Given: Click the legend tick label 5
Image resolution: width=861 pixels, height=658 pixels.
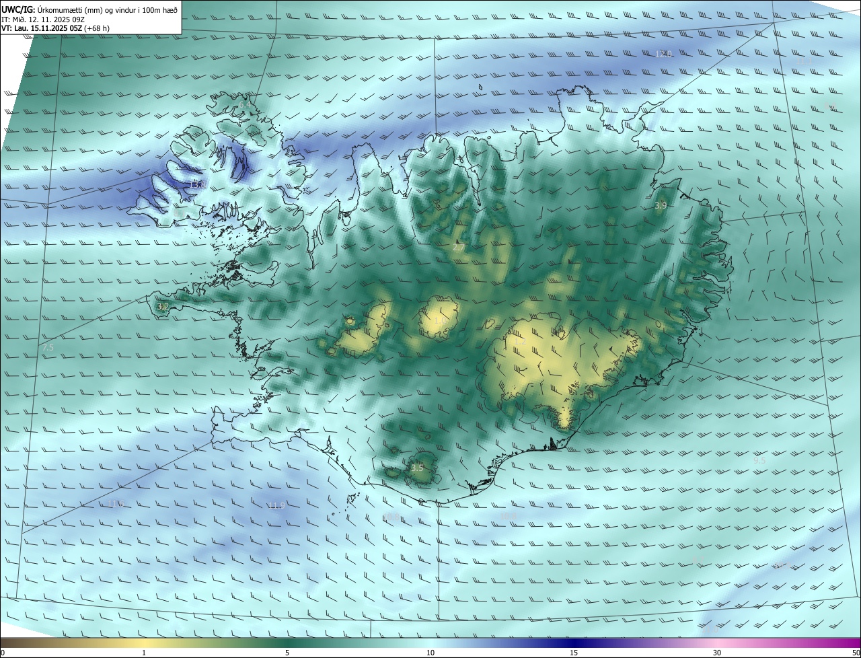Looking at the screenshot, I should tap(287, 653).
